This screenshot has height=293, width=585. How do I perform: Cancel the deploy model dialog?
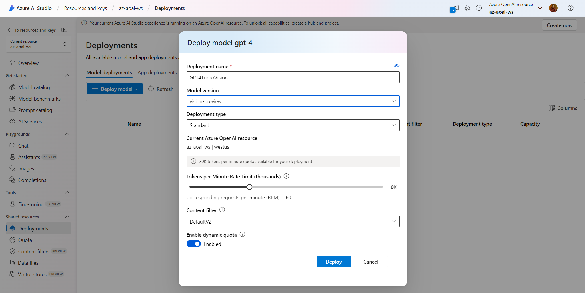coord(370,262)
